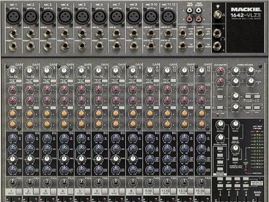
Task: Adjust channel 2 PAN knob
Action: coord(30,183)
